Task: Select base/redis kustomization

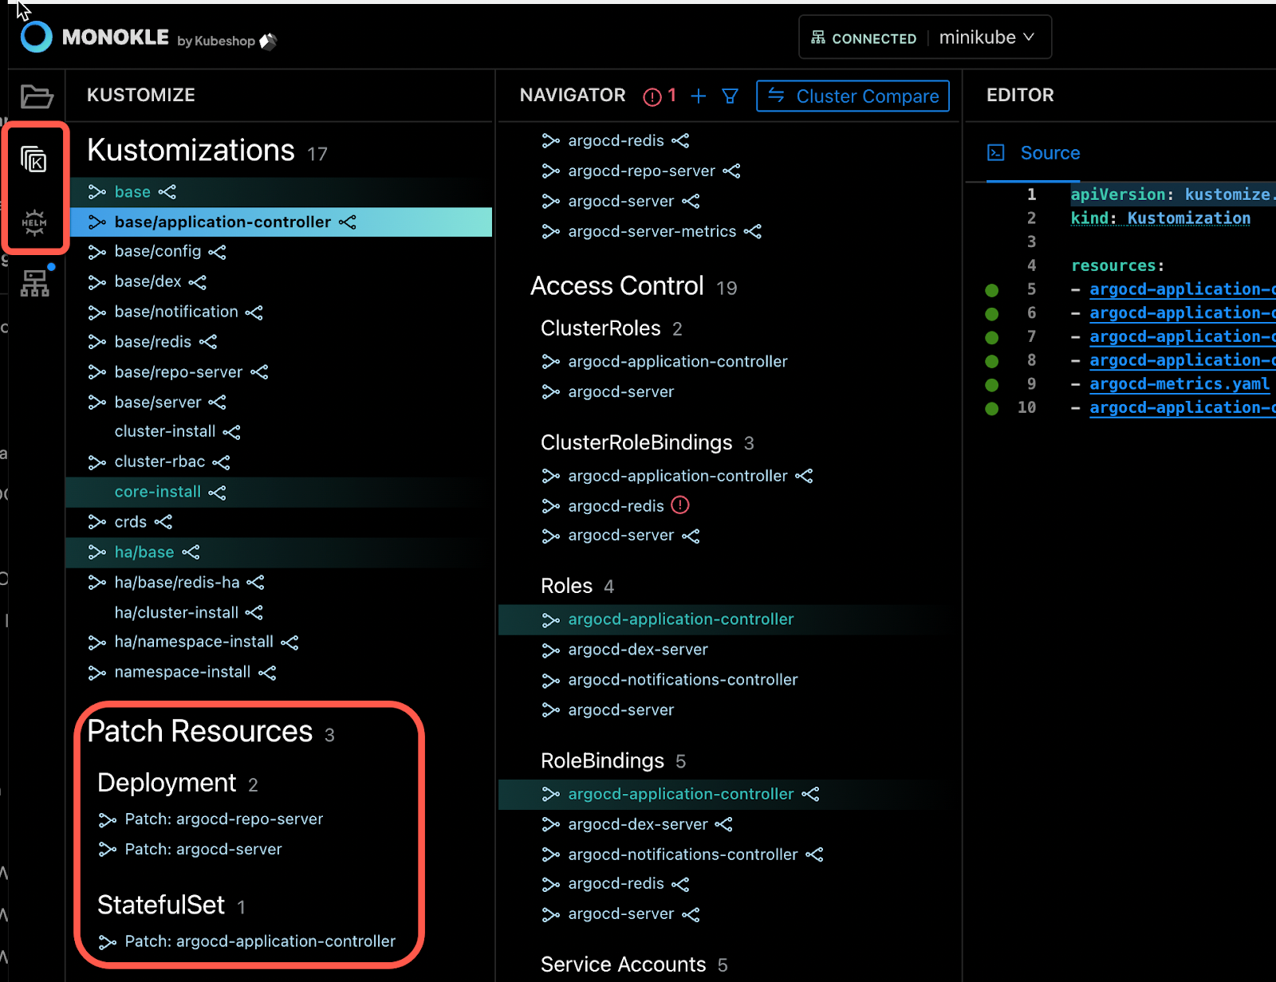Action: click(153, 342)
